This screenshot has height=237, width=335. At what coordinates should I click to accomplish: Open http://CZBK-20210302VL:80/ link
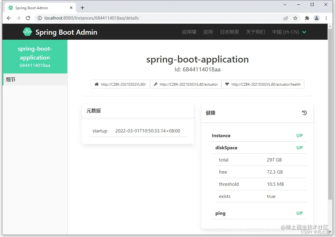click(x=120, y=84)
